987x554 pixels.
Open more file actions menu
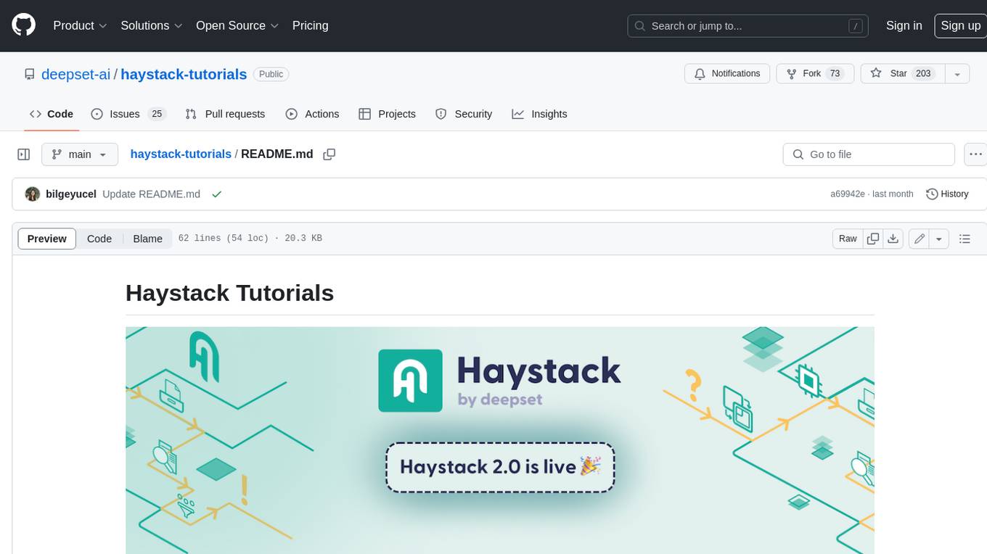(x=975, y=154)
